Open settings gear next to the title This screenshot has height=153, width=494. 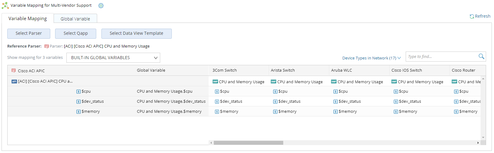(x=101, y=5)
